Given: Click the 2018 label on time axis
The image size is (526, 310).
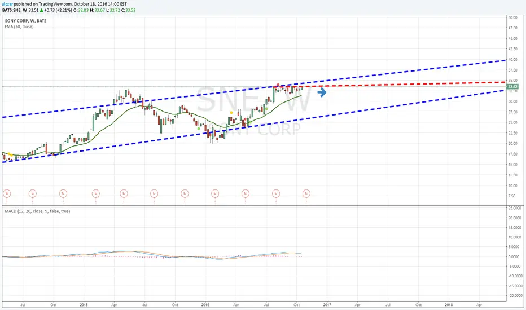Looking at the screenshot, I should tap(449, 304).
